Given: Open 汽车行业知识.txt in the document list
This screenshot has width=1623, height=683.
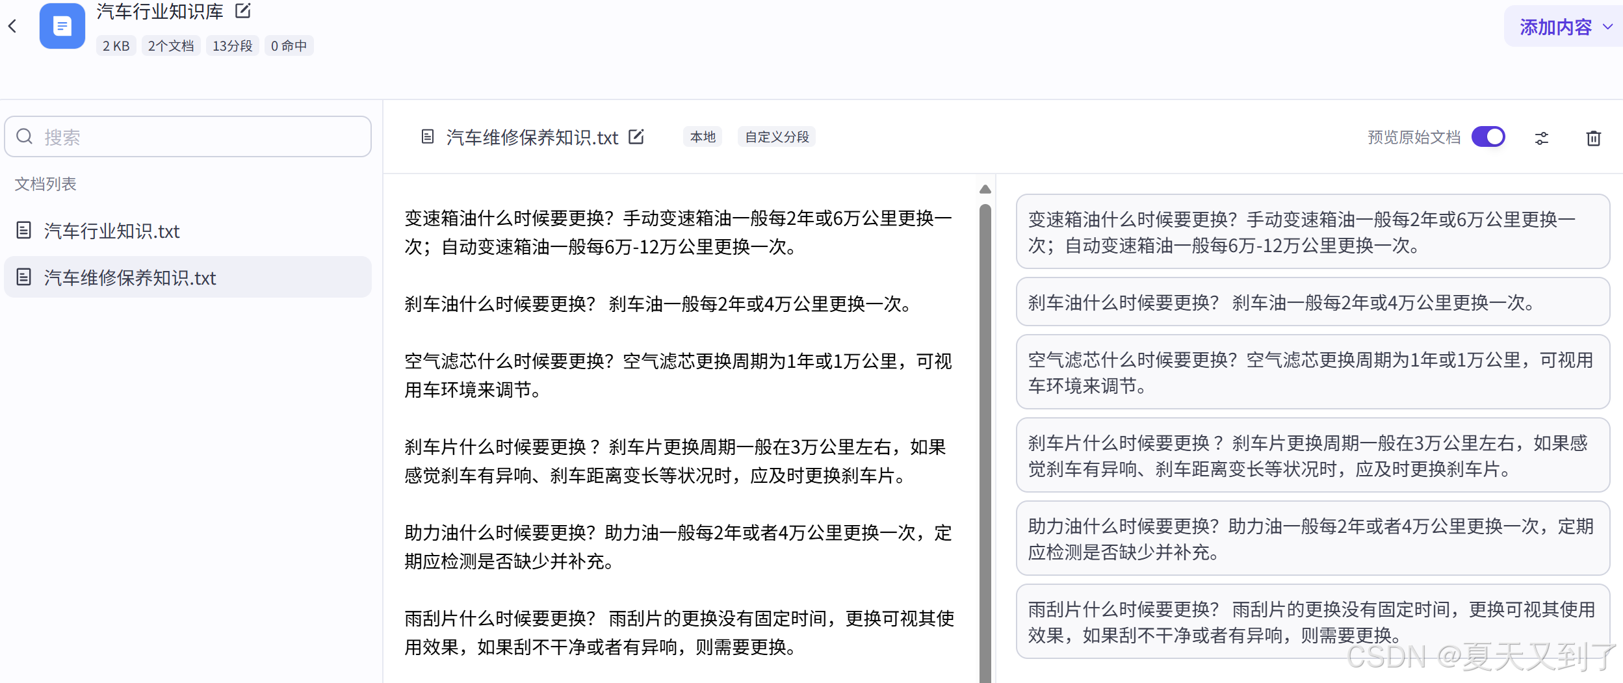Looking at the screenshot, I should pos(188,231).
